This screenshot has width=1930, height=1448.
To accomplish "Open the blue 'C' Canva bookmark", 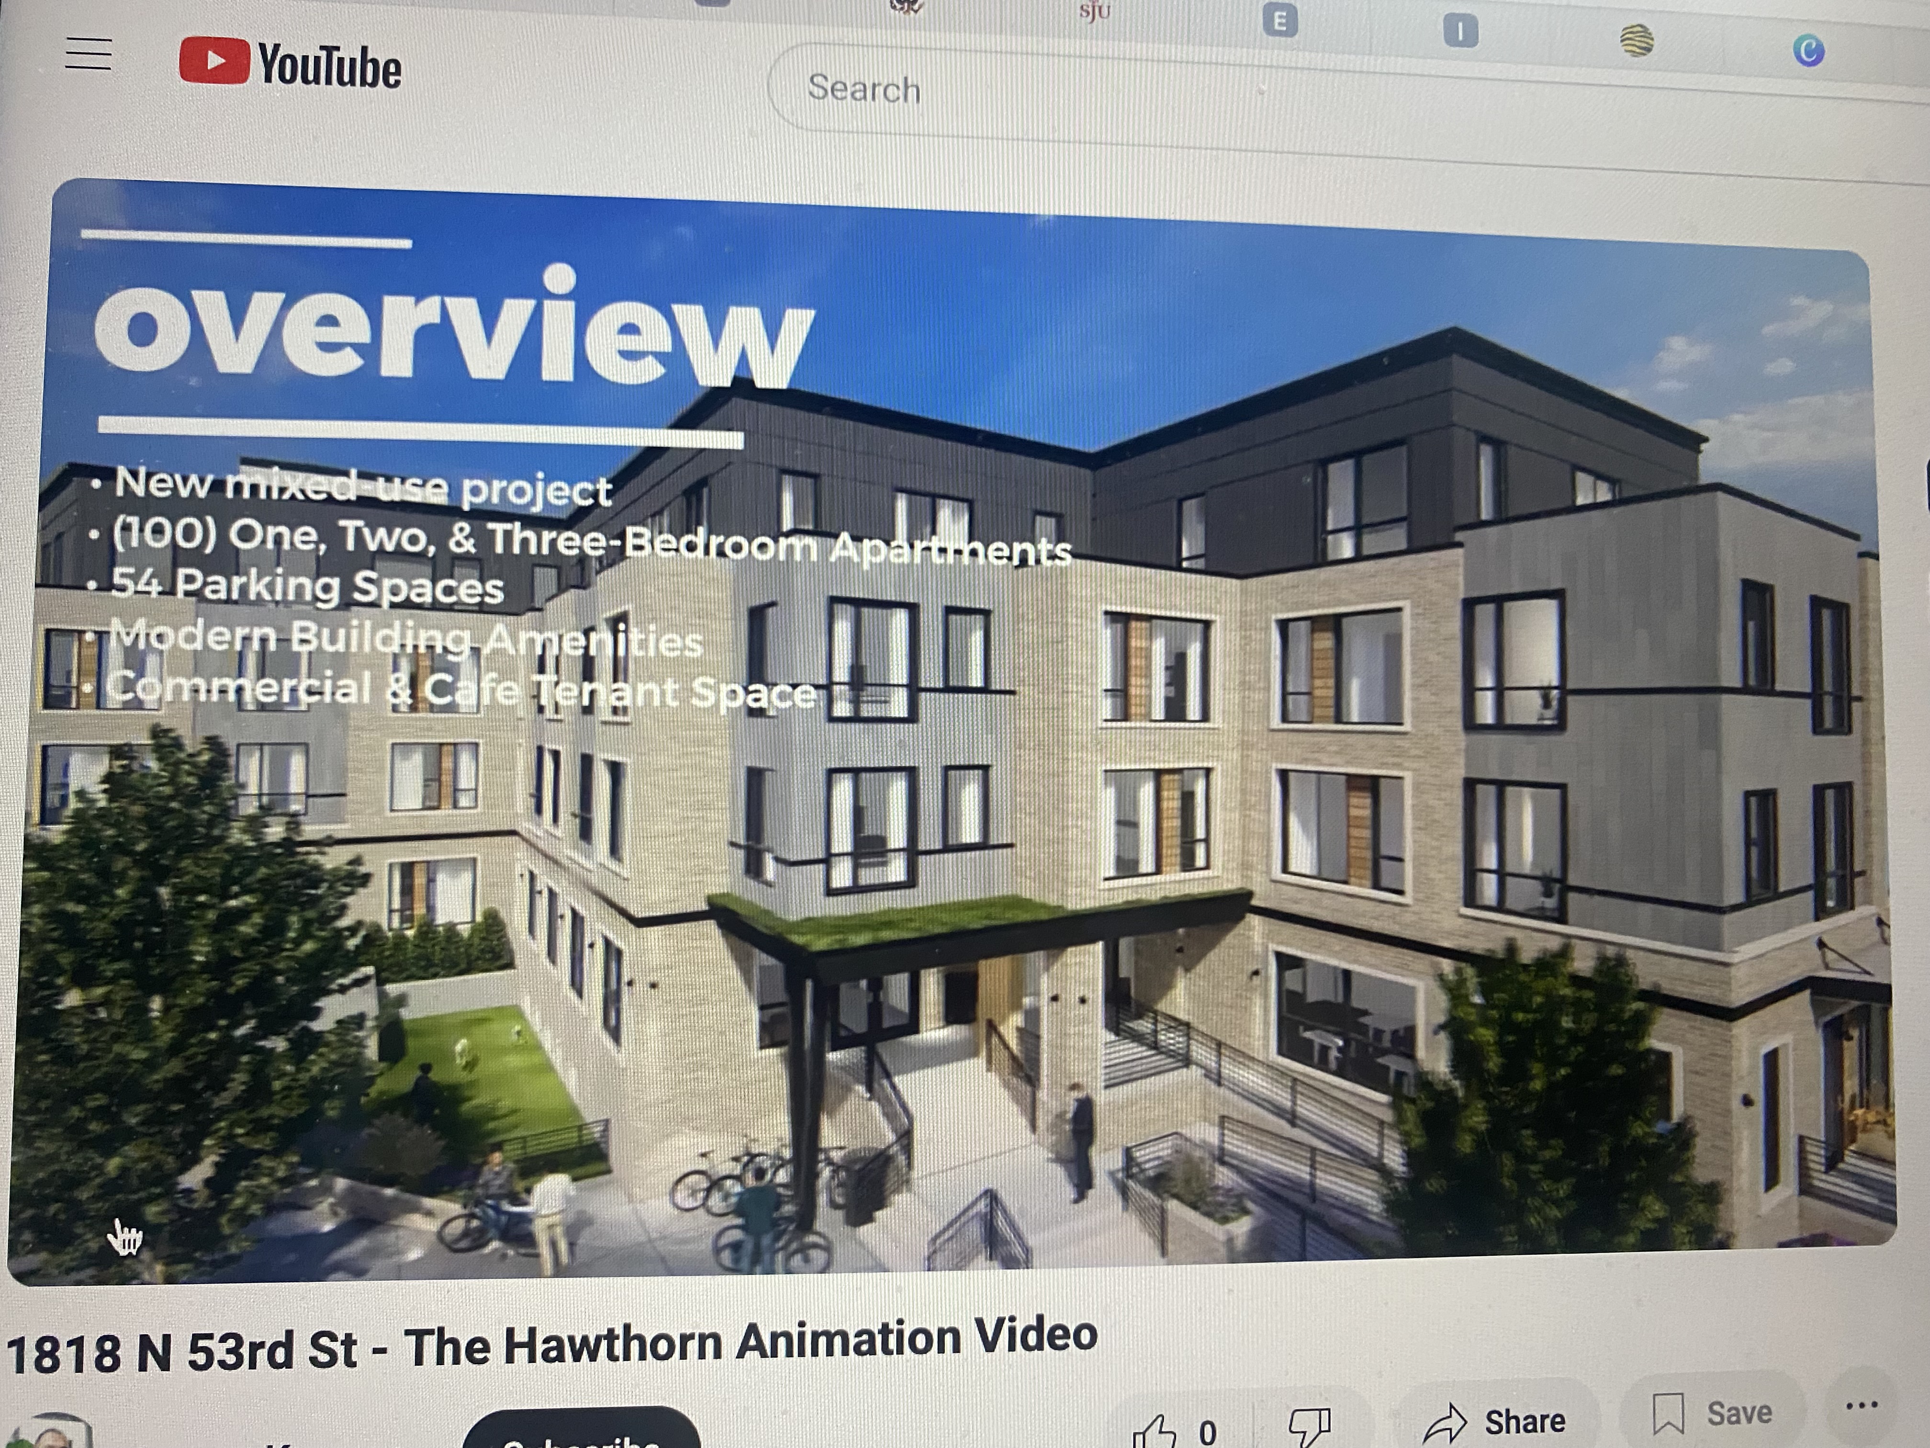I will pos(1808,51).
